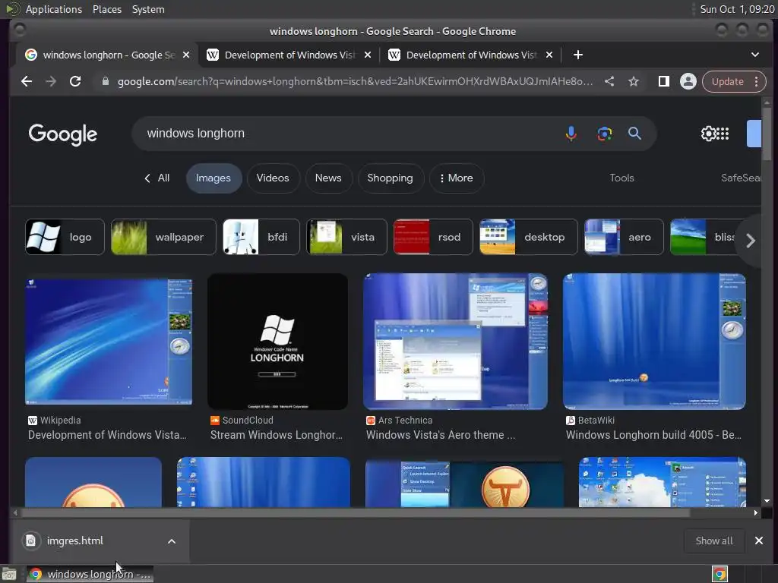The height and width of the screenshot is (583, 778).
Task: Filter by the logo chip
Action: pos(65,237)
